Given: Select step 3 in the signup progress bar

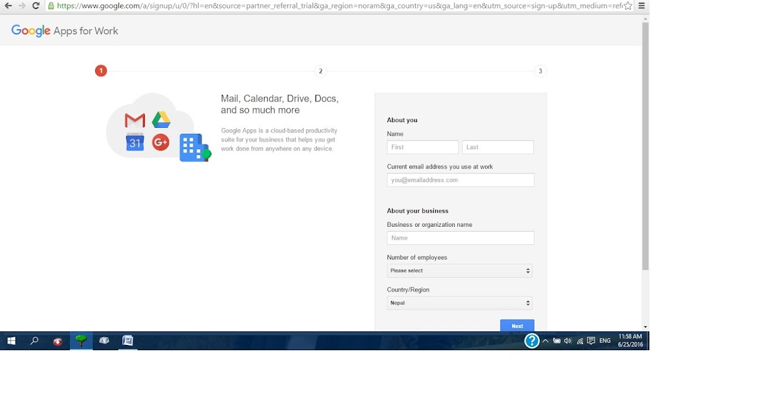Looking at the screenshot, I should [x=541, y=71].
